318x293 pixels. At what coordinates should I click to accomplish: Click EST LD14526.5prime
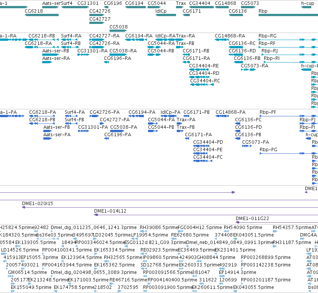[x=20, y=250]
